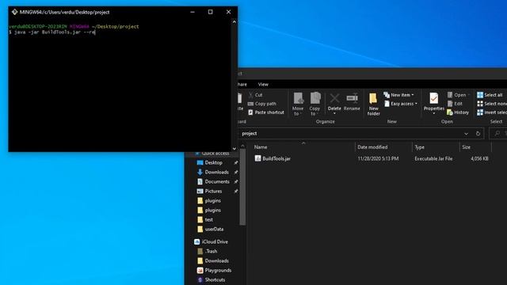Select the BuildTools.jar file
The image size is (507, 285).
click(x=276, y=158)
